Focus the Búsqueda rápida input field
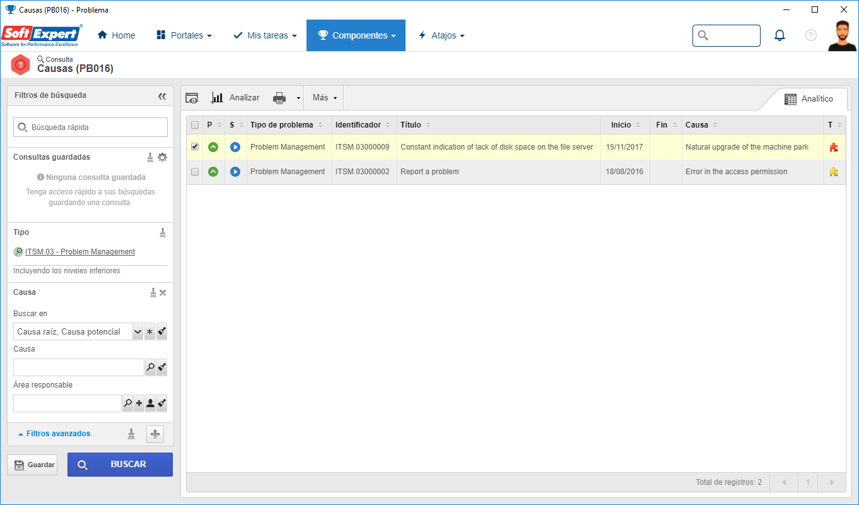The height and width of the screenshot is (505, 859). point(91,128)
